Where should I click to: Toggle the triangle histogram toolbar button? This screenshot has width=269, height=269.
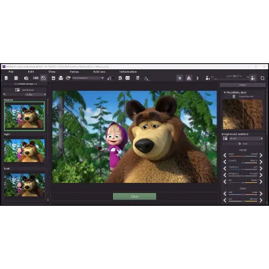coord(189,78)
